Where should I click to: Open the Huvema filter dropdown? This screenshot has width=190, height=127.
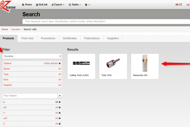pos(32,56)
